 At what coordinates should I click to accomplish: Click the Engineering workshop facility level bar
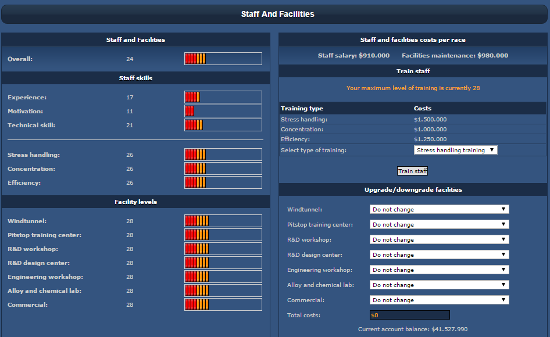coord(223,277)
